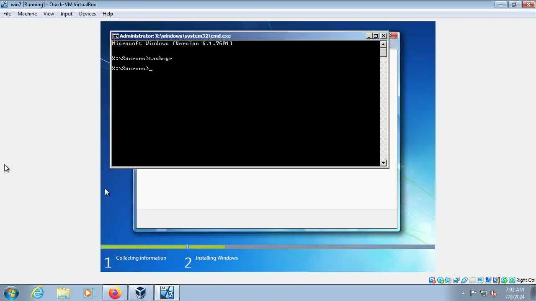Click the mouse integration status icon
The height and width of the screenshot is (301, 536).
click(504, 280)
